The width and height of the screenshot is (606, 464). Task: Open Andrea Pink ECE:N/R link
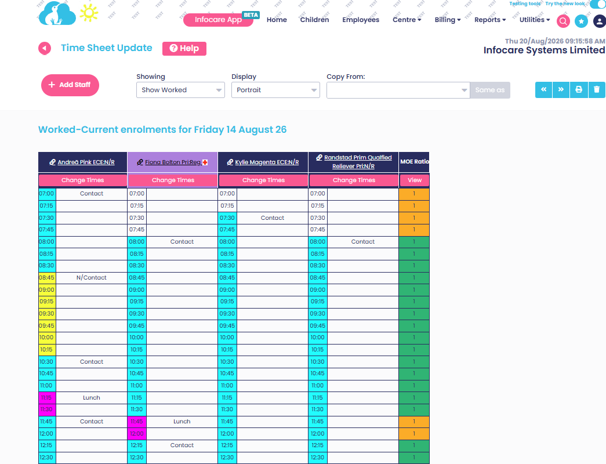click(86, 162)
